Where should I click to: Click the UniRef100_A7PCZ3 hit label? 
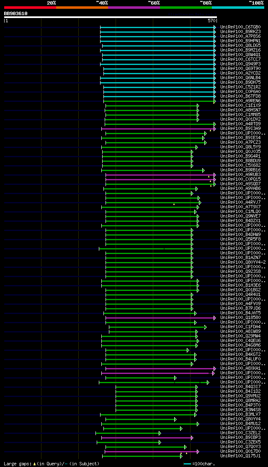[x=241, y=143]
